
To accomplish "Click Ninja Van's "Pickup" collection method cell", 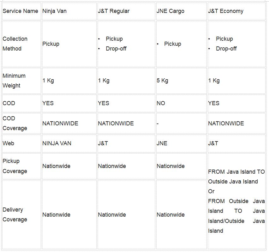I will coord(51,44).
